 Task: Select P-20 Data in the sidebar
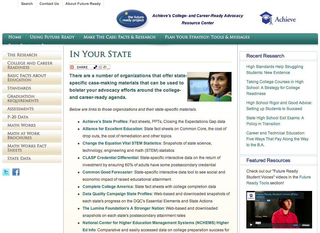pyautogui.click(x=32, y=117)
